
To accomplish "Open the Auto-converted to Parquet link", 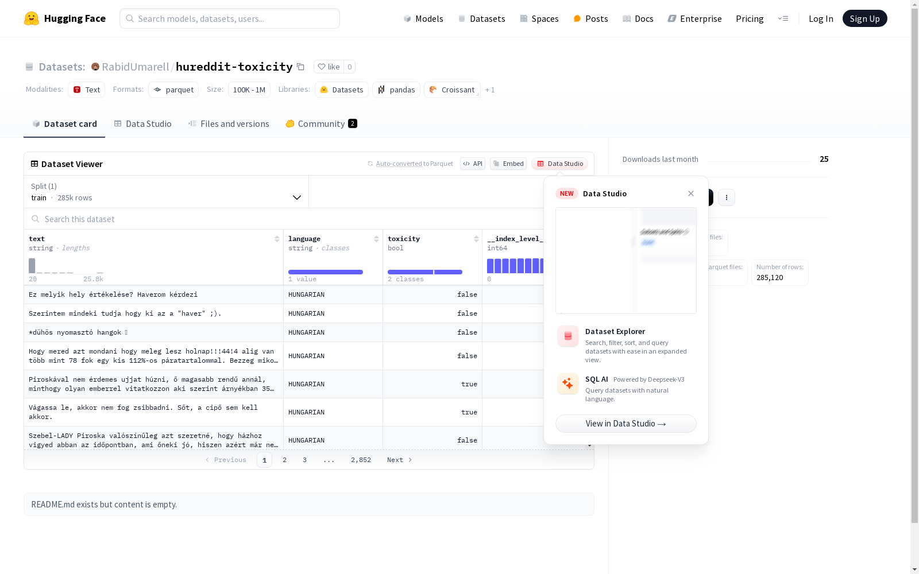I will [x=399, y=164].
